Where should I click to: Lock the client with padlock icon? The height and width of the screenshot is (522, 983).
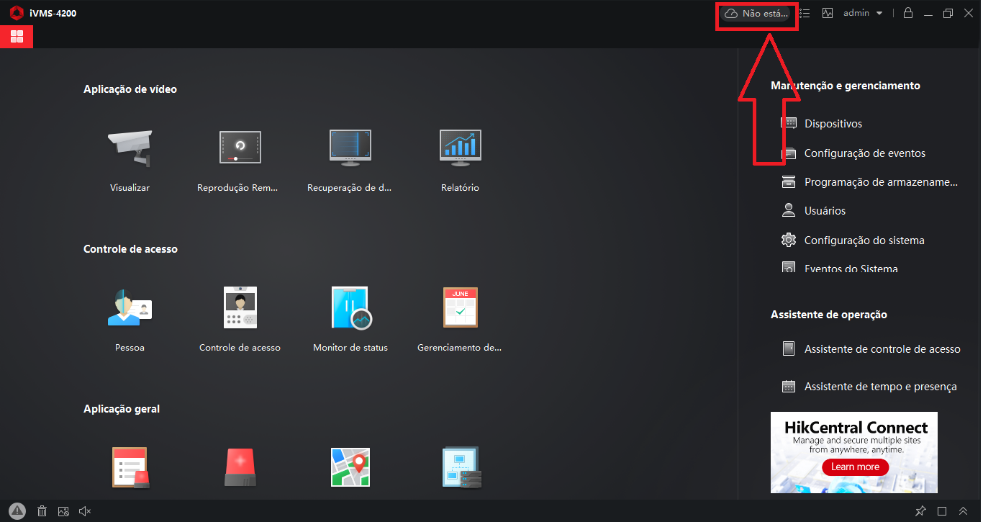[x=908, y=13]
